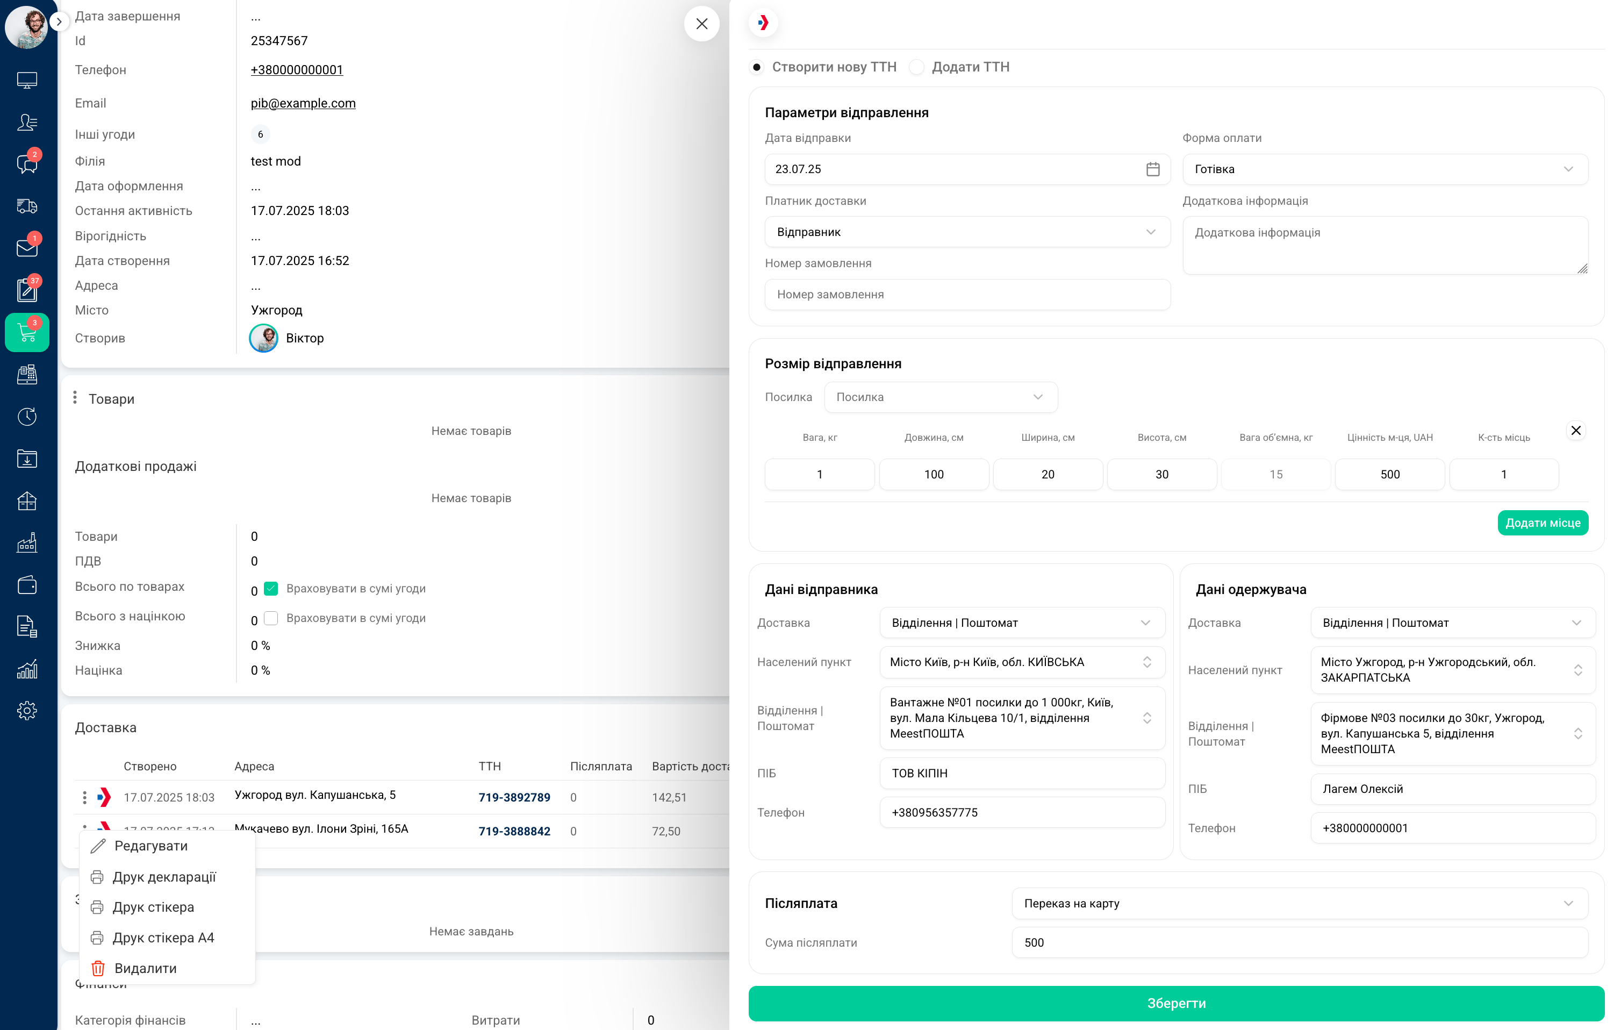
Task: Open the cash register sidebar icon
Action: 27,374
